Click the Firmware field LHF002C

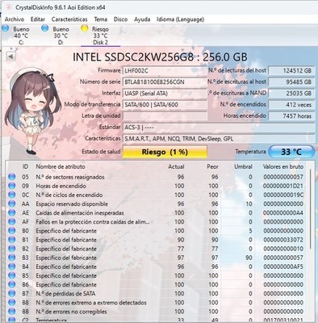click(165, 71)
